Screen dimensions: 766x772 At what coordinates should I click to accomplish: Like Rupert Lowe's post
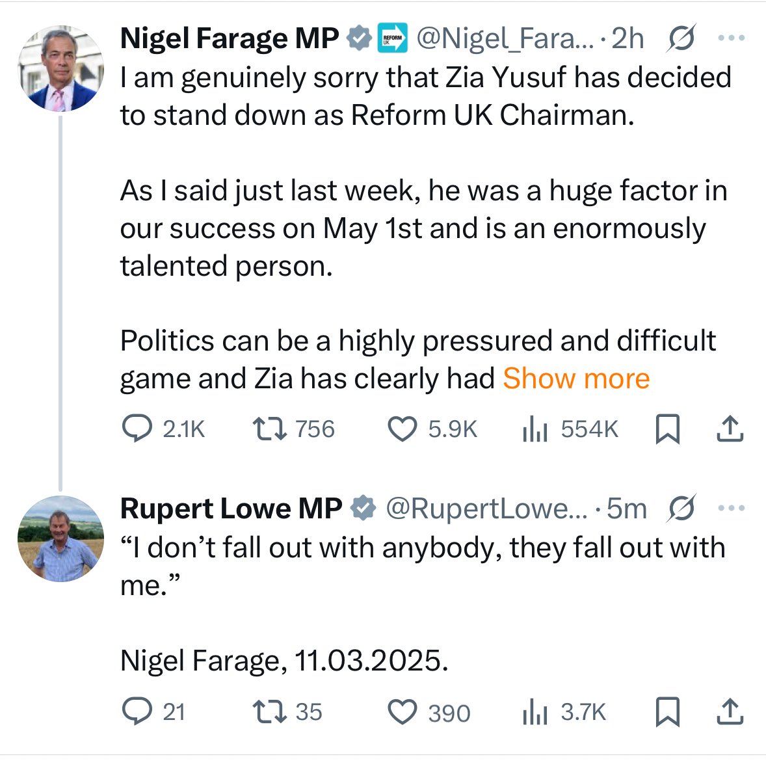click(403, 712)
